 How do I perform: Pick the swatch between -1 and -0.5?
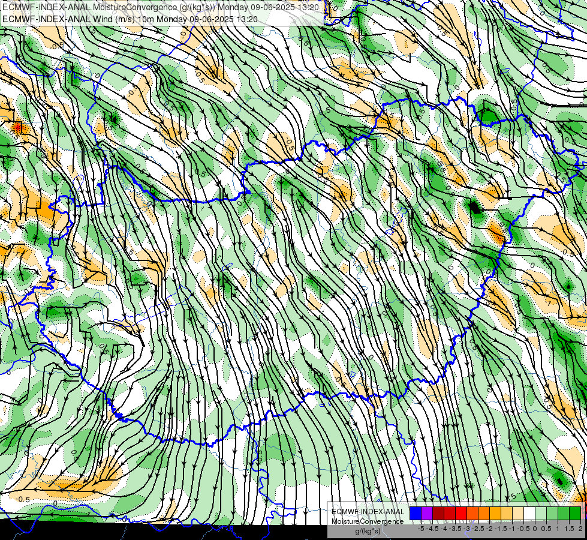(x=518, y=514)
